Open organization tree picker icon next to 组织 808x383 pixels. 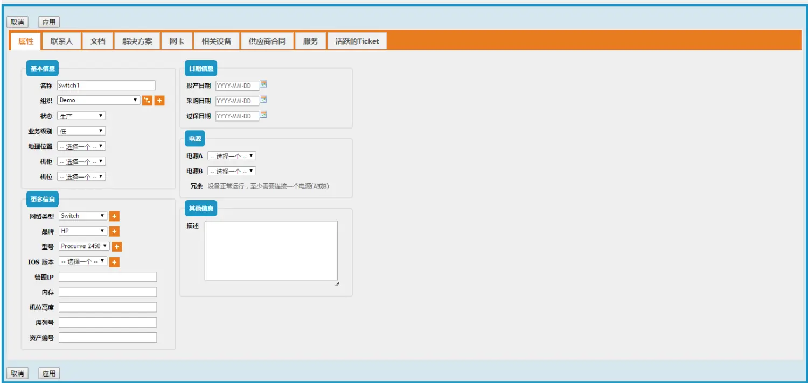(147, 101)
